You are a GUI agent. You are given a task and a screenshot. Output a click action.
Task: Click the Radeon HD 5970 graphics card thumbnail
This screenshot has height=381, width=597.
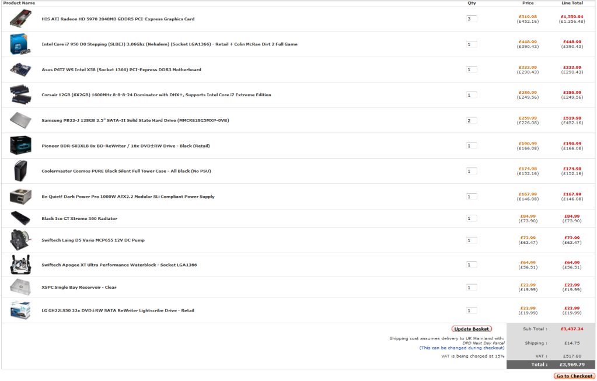tap(20, 19)
